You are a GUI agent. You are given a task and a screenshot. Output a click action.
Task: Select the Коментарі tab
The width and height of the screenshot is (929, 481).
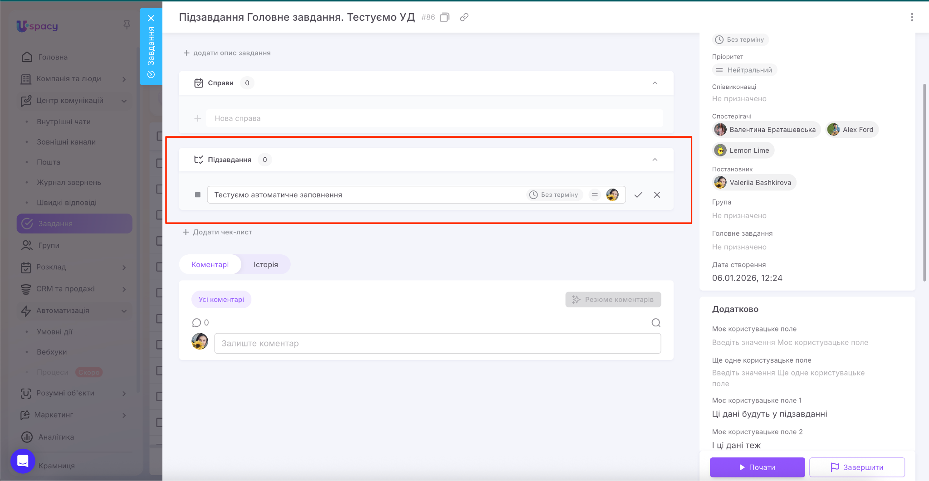(210, 265)
